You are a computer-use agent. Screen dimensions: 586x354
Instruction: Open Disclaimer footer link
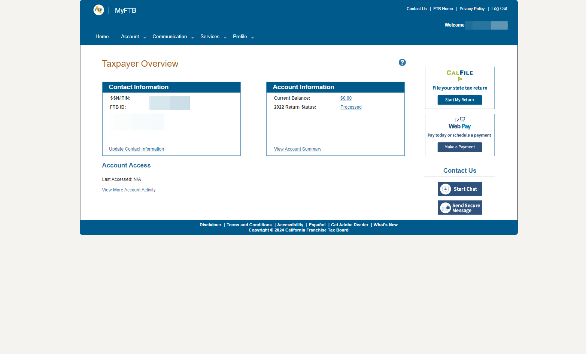click(x=210, y=225)
